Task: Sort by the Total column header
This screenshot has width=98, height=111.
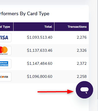Action: pos(48,27)
